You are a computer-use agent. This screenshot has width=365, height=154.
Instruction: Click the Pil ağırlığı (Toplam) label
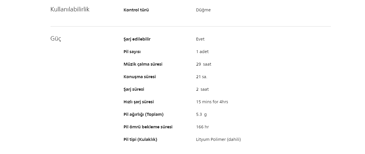(143, 114)
